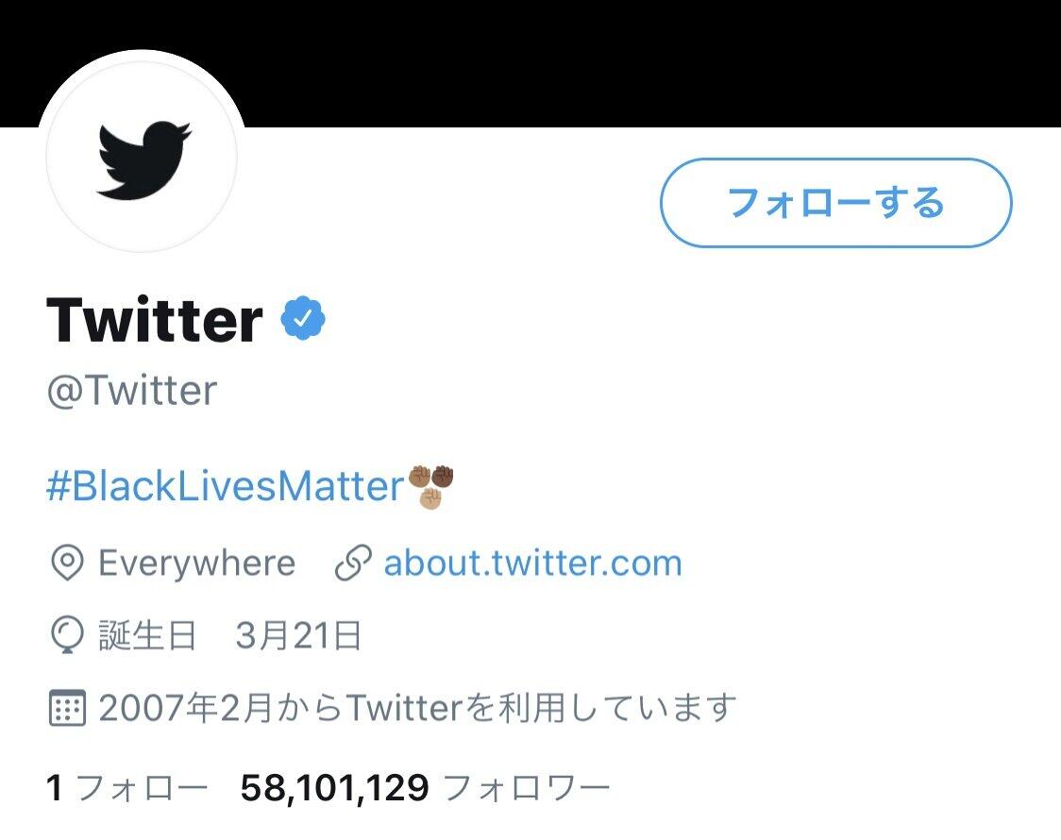Open the Twitter bird profile avatar
This screenshot has width=1061, height=840.
pos(142,158)
